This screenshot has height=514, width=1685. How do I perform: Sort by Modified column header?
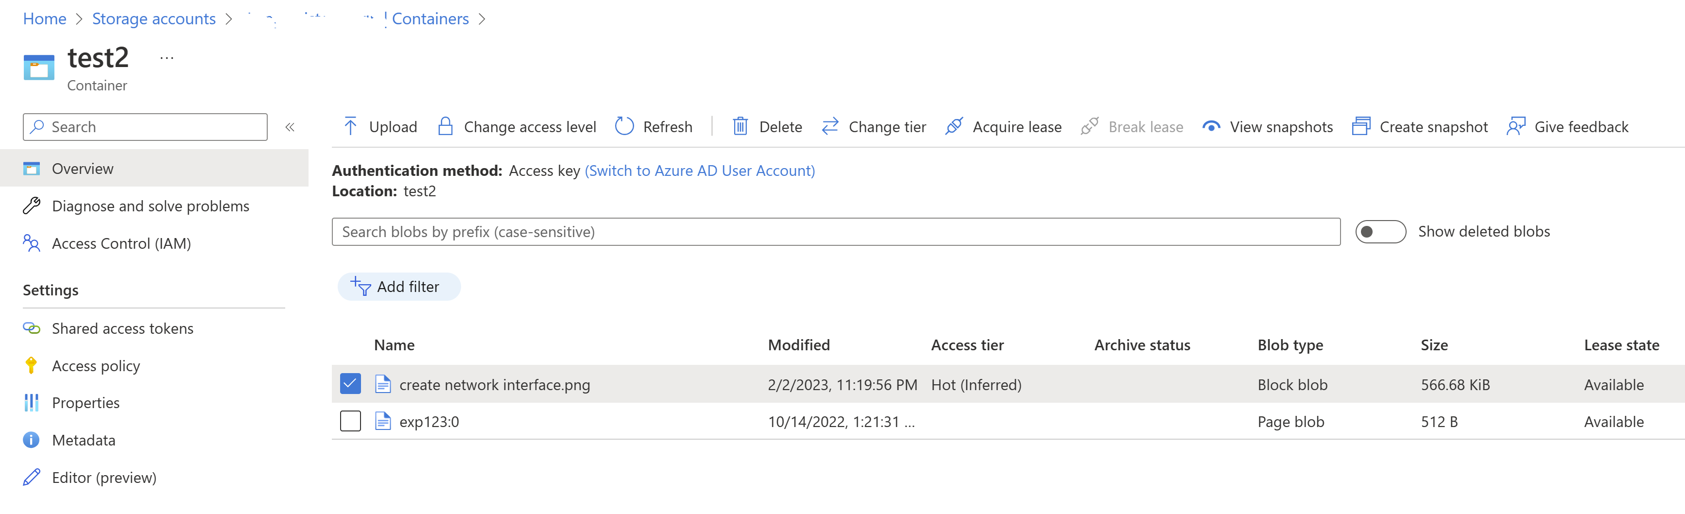click(x=799, y=345)
